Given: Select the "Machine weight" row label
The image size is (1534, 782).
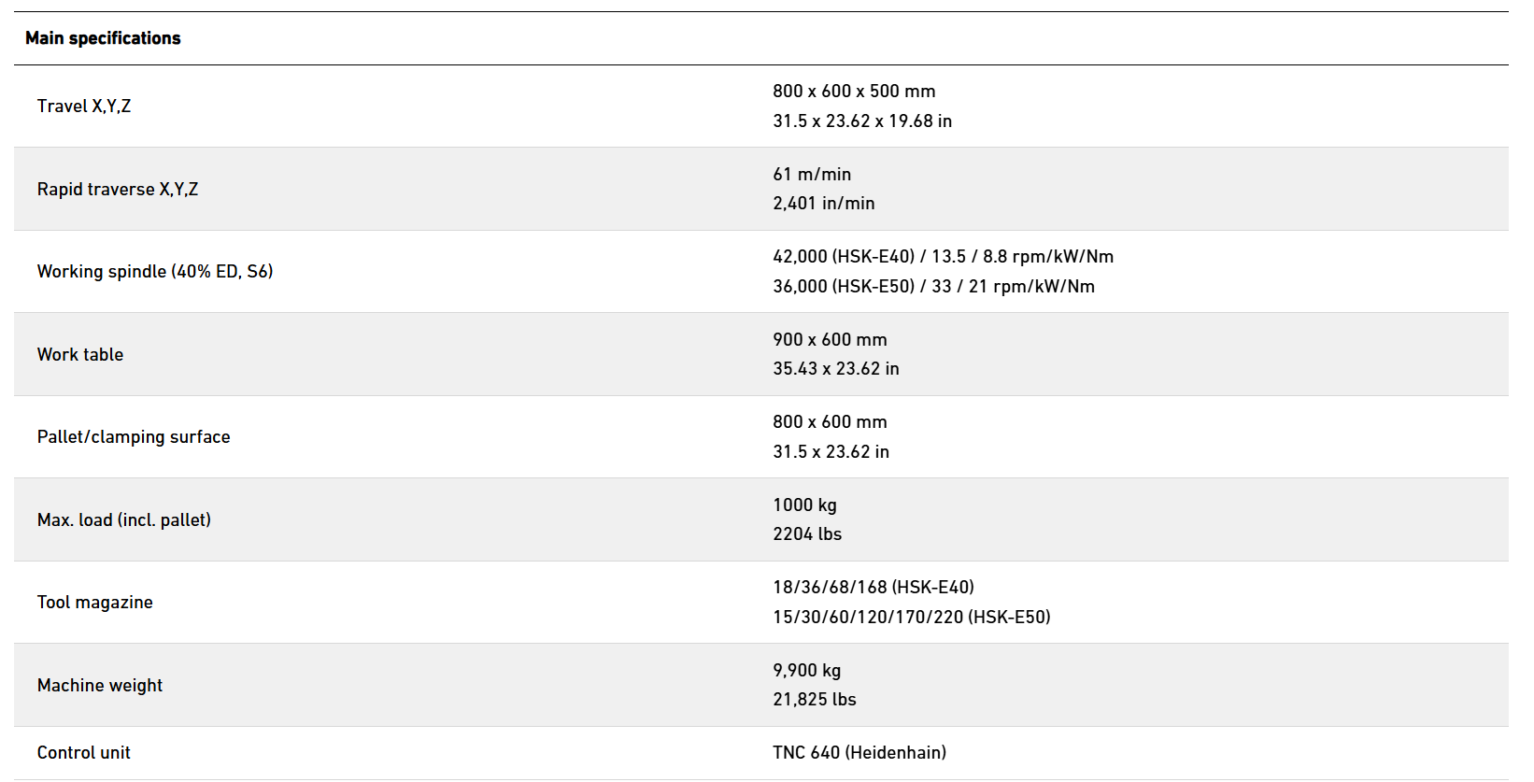Looking at the screenshot, I should (x=100, y=686).
